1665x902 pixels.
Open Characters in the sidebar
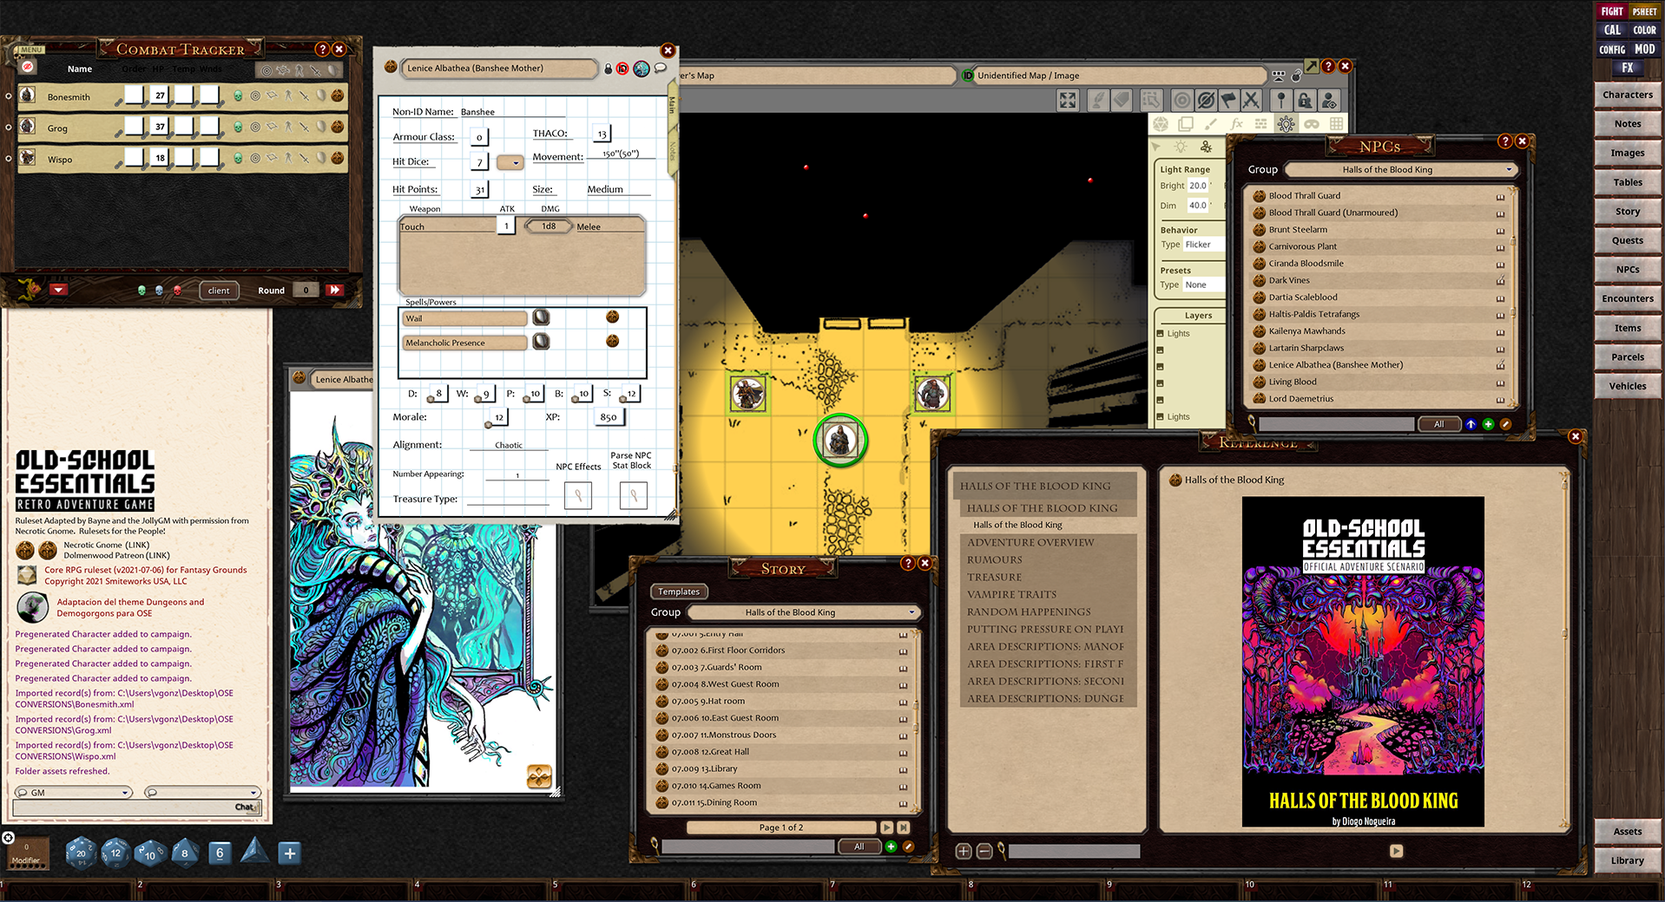coord(1628,95)
